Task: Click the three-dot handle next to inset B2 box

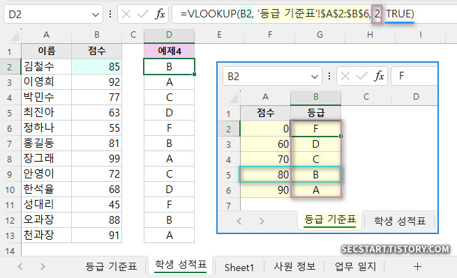Action: (329, 76)
